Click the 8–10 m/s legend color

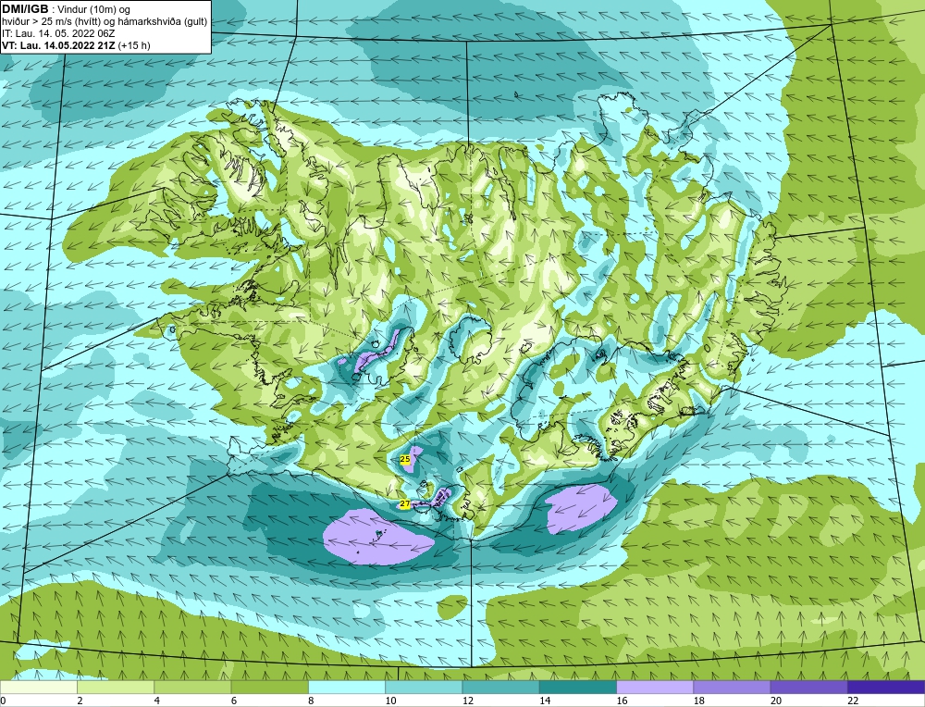[347, 688]
